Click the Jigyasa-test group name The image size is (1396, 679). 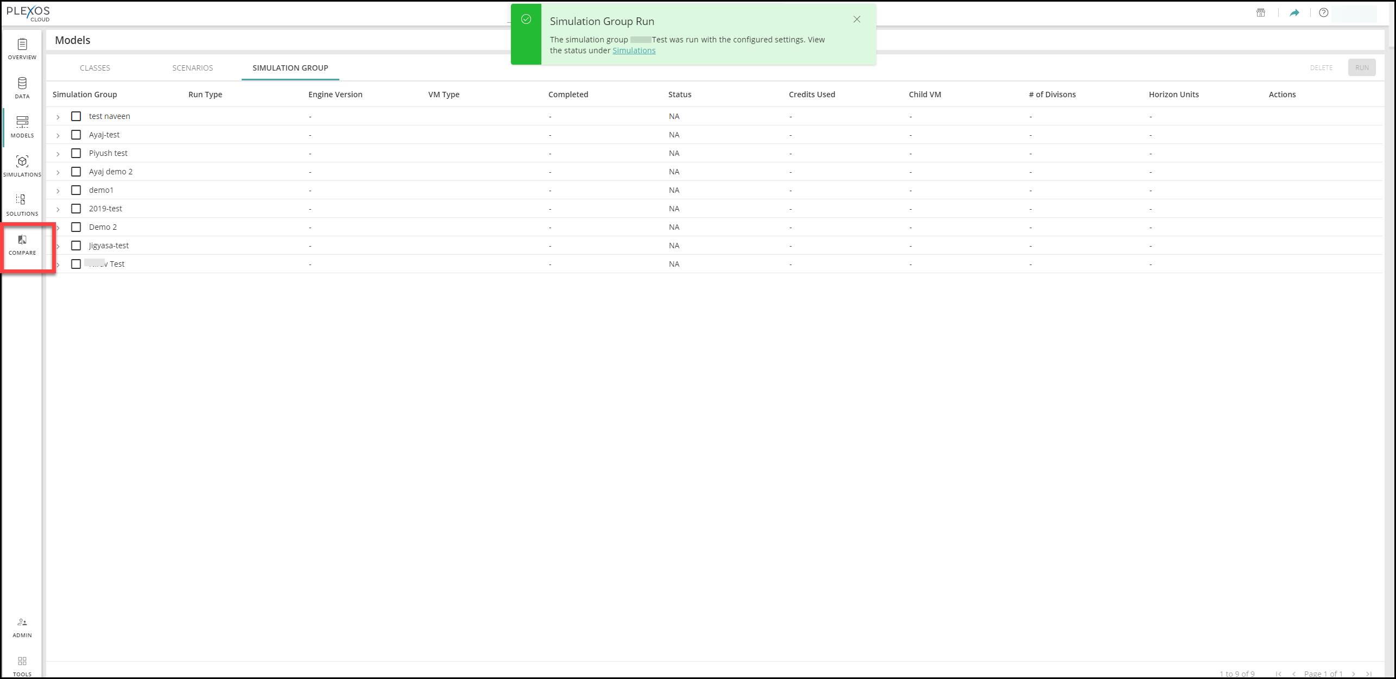[x=109, y=246]
